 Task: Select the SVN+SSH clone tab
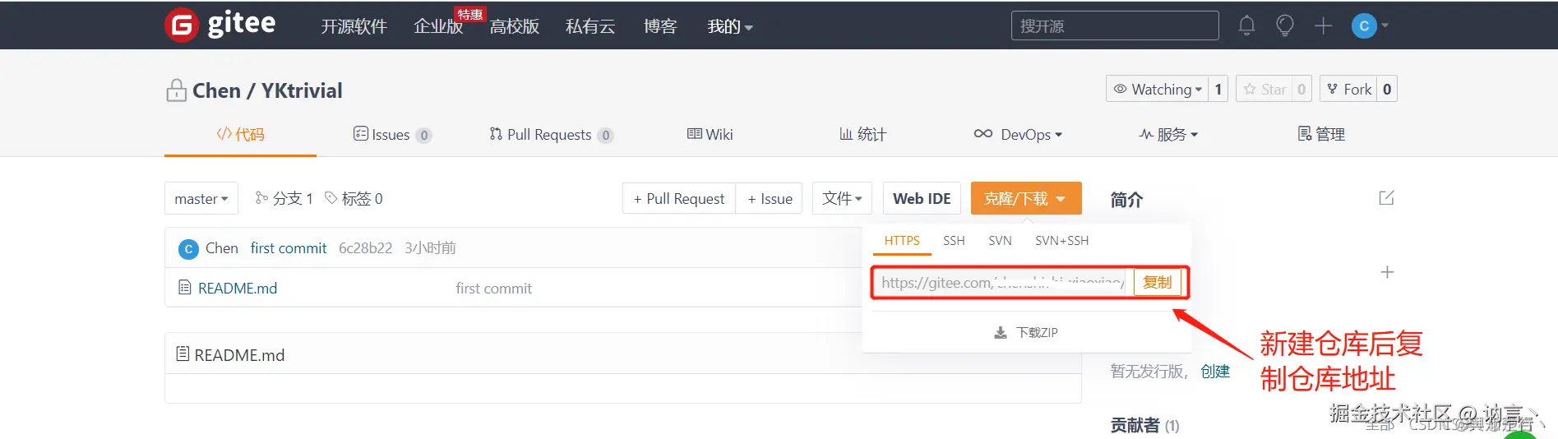point(1061,241)
